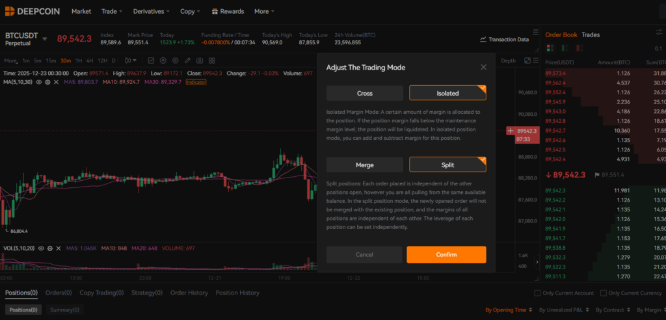
Task: Open chart settings target-circle icon
Action: tap(176, 60)
